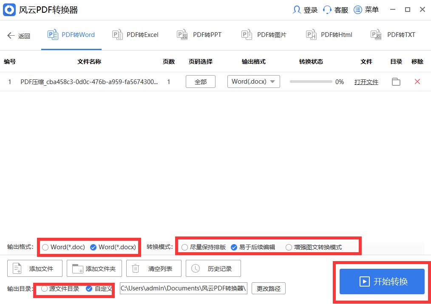Viewport: 431px width, 304px height.
Task: Click the PDF转Word tab icon
Action: point(53,34)
